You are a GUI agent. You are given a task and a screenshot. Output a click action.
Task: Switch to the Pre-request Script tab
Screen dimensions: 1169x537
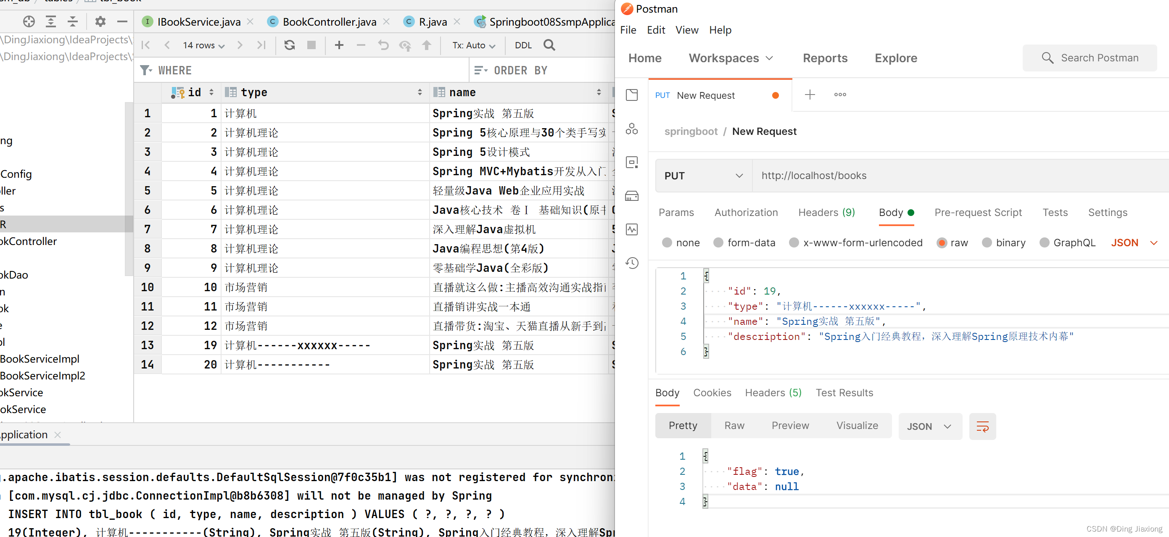coord(978,212)
